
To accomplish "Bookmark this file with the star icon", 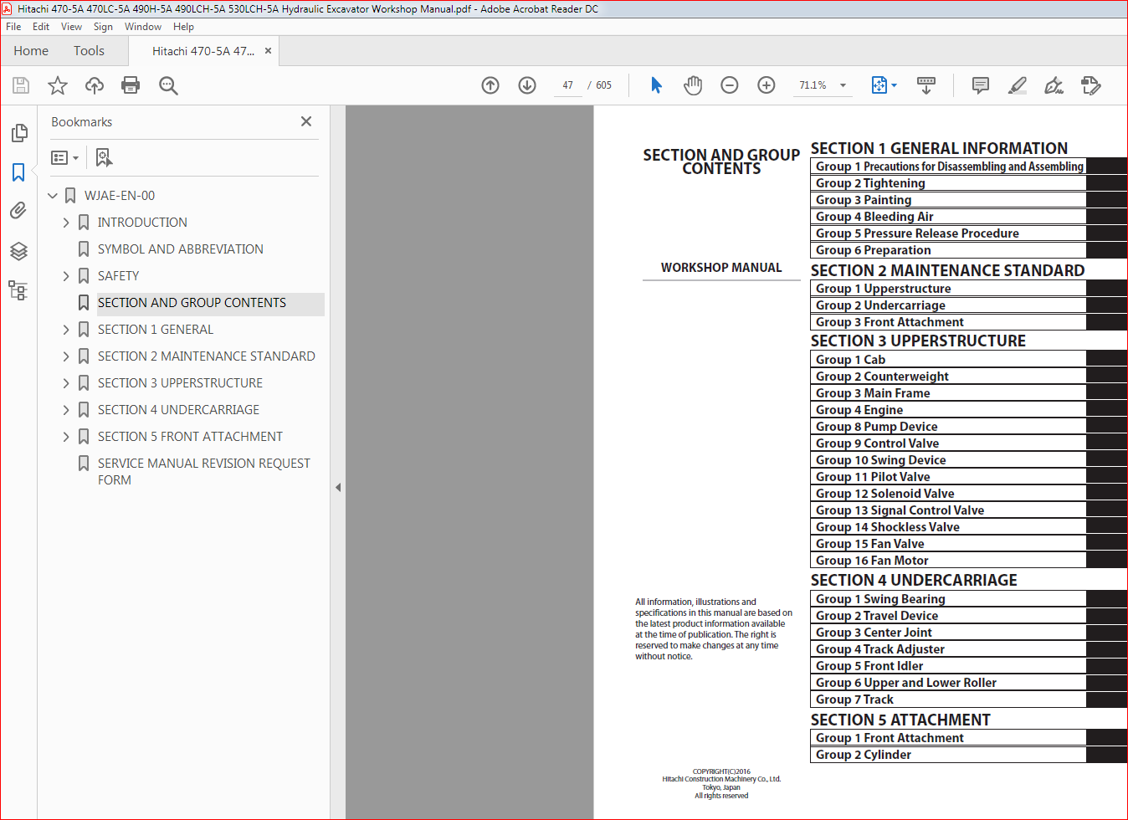I will click(58, 85).
